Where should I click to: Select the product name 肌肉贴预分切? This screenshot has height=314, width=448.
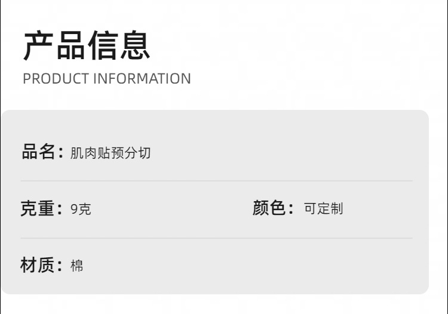click(x=111, y=153)
